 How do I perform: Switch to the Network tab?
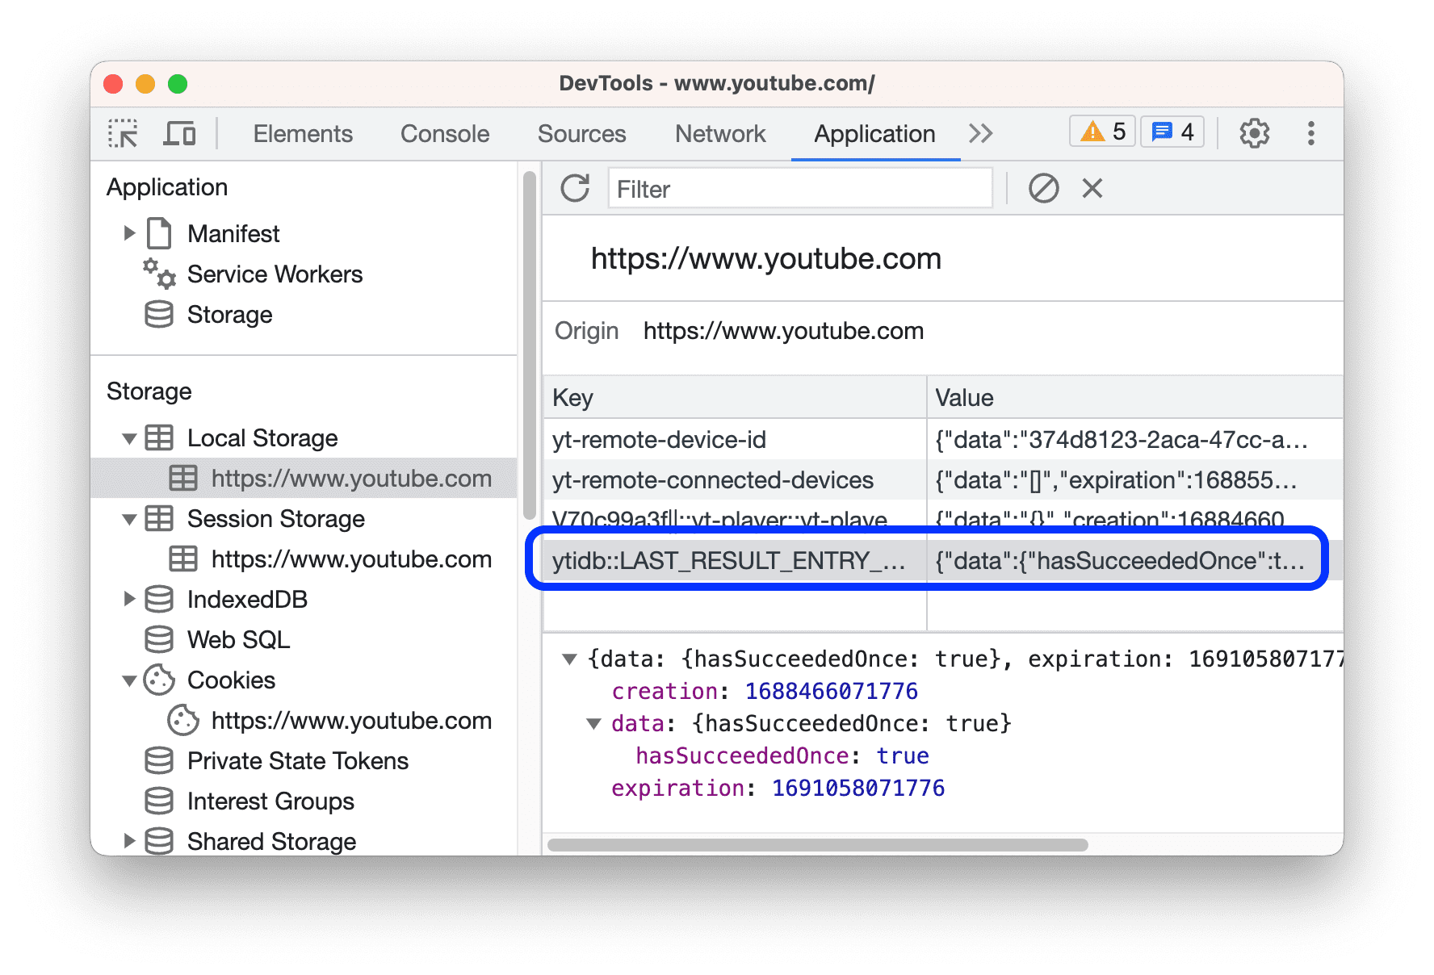[719, 133]
